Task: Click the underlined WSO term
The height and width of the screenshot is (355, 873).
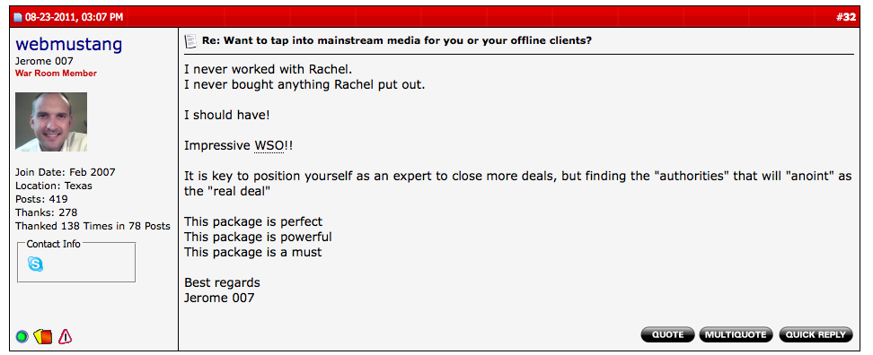Action: [x=269, y=146]
